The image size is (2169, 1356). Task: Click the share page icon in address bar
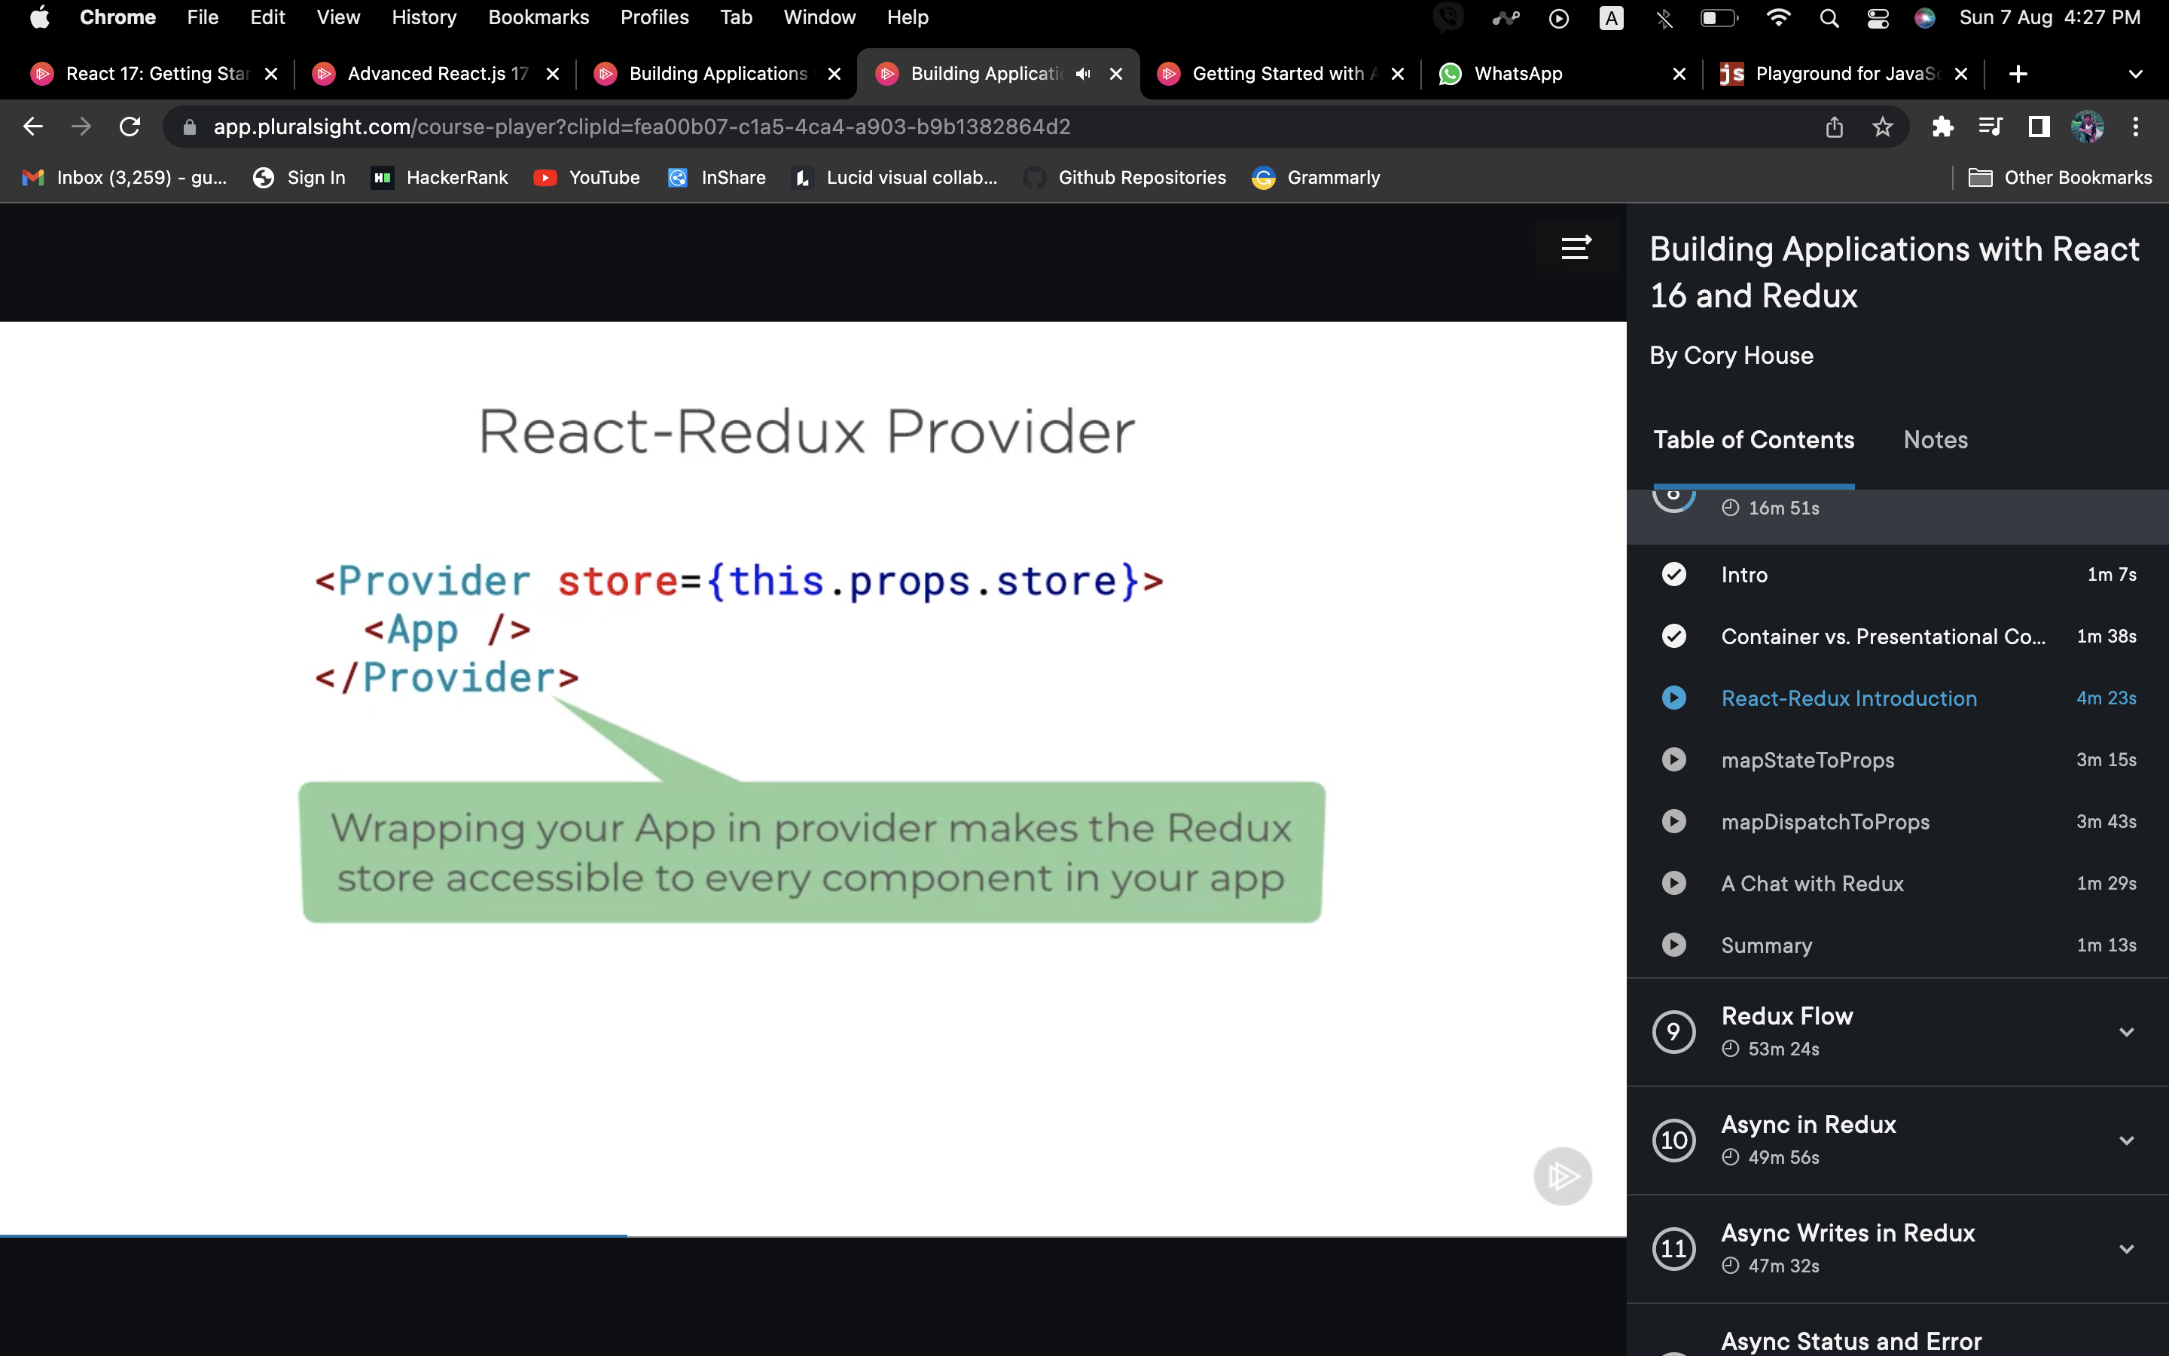point(1834,127)
